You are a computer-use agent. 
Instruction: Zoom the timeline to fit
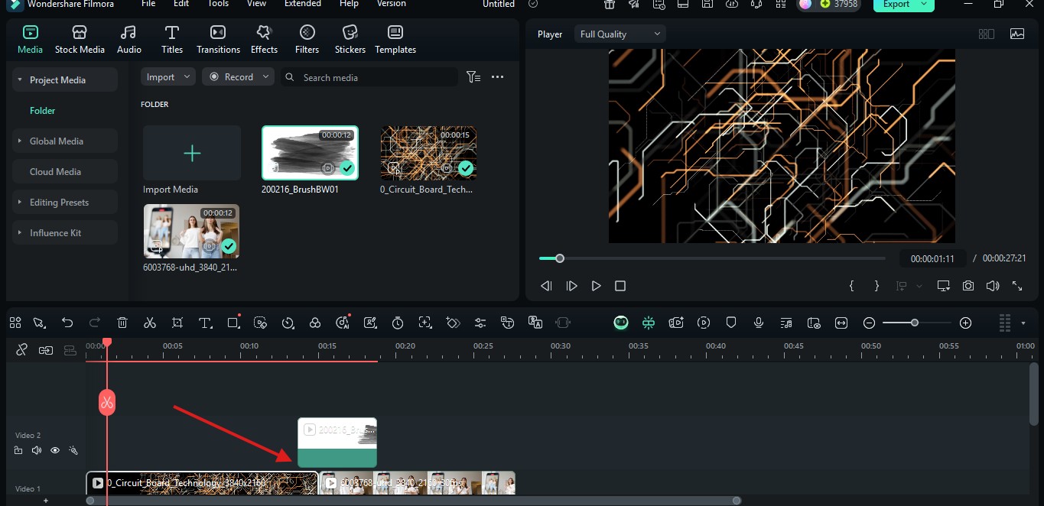pyautogui.click(x=841, y=323)
